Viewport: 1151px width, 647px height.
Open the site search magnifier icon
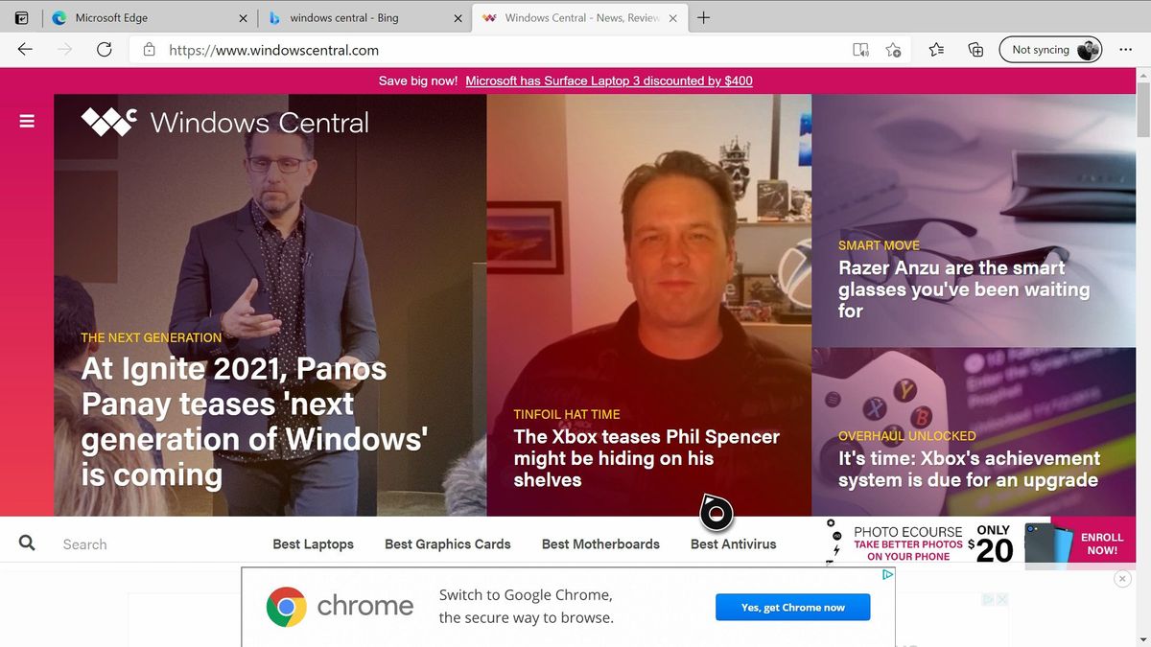pos(26,543)
